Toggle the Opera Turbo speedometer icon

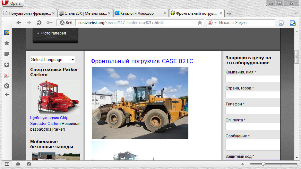29,164
